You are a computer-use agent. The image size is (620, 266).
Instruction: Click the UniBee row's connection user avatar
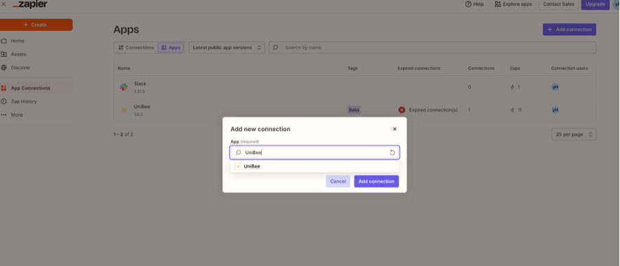coord(555,110)
